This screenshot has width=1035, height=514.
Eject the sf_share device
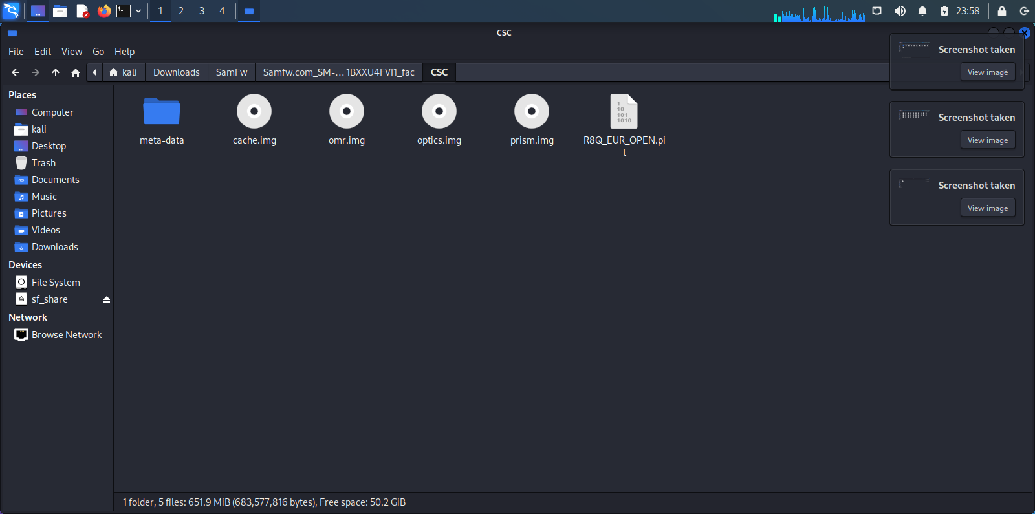(107, 299)
